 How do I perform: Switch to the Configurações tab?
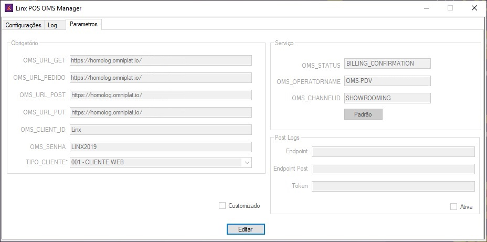23,25
